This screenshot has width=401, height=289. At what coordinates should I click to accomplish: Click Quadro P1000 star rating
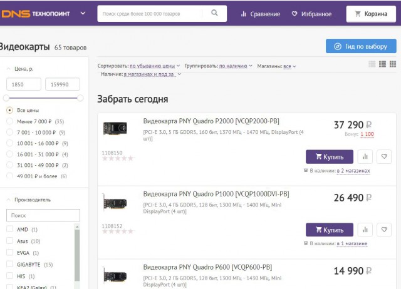click(x=118, y=231)
